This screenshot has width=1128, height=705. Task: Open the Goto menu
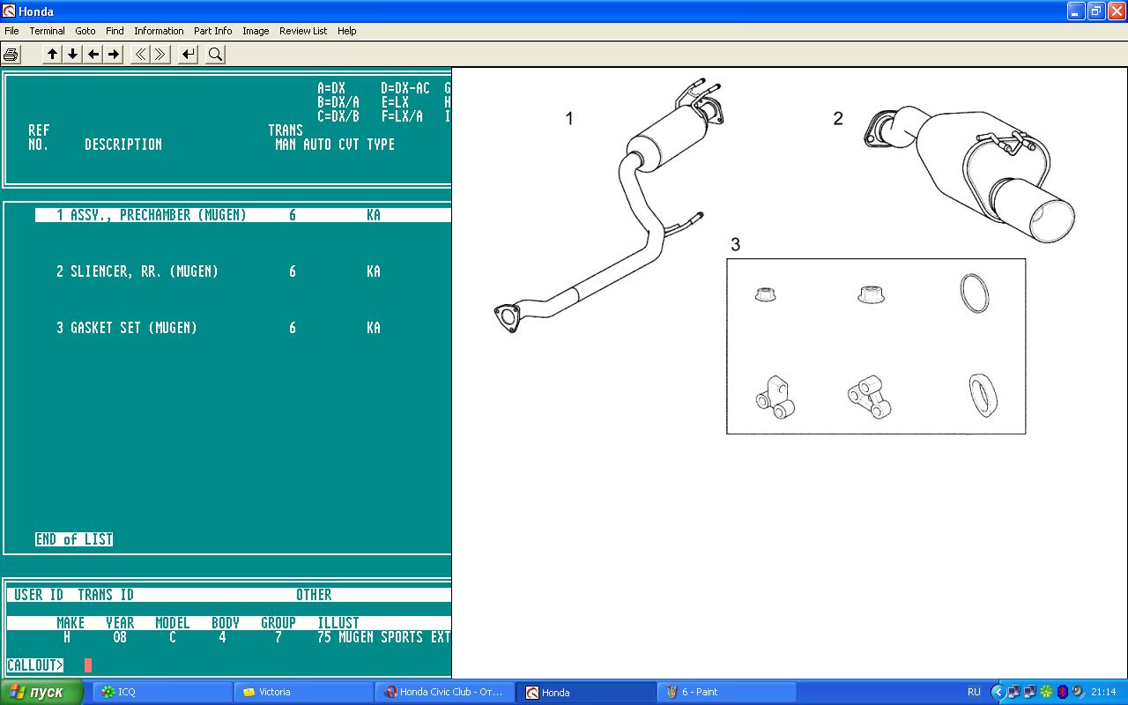[x=85, y=31]
